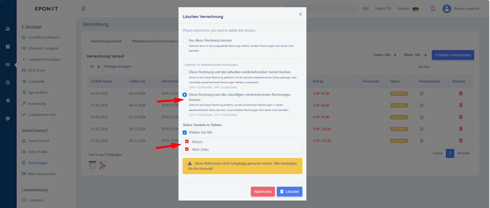This screenshot has height=208, width=490.
Task: Untick the Mohan tenant checkbox
Action: click(x=187, y=142)
